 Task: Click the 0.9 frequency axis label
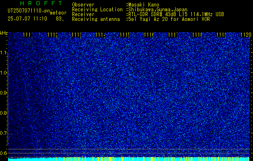coord(3,93)
